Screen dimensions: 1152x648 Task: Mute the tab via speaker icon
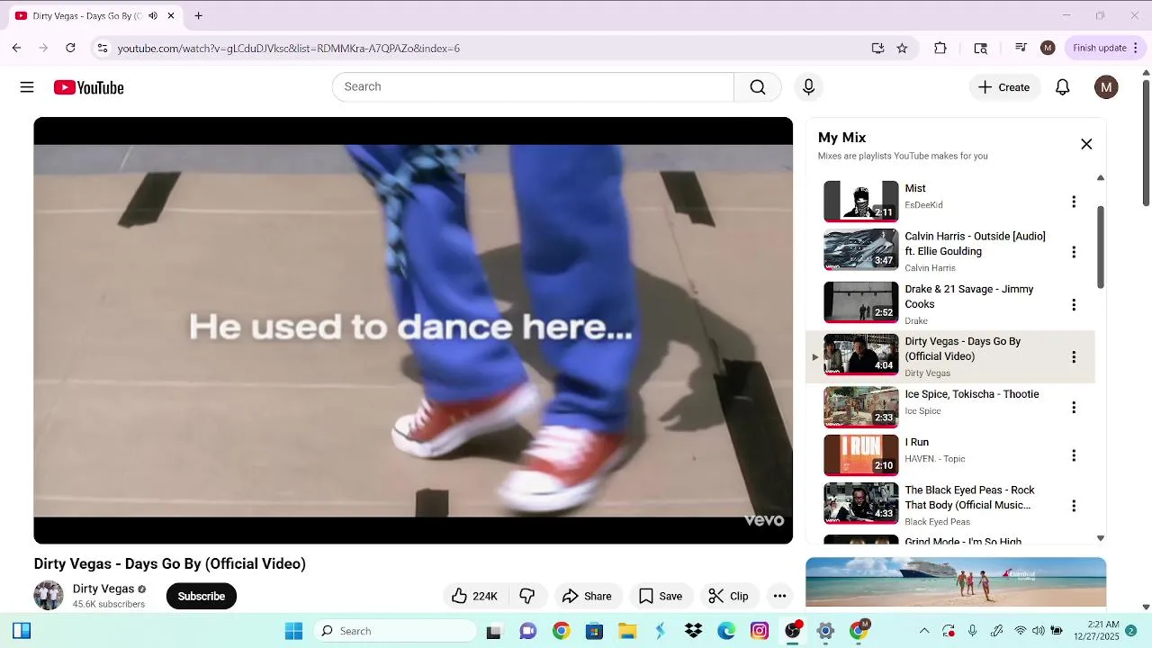click(153, 15)
